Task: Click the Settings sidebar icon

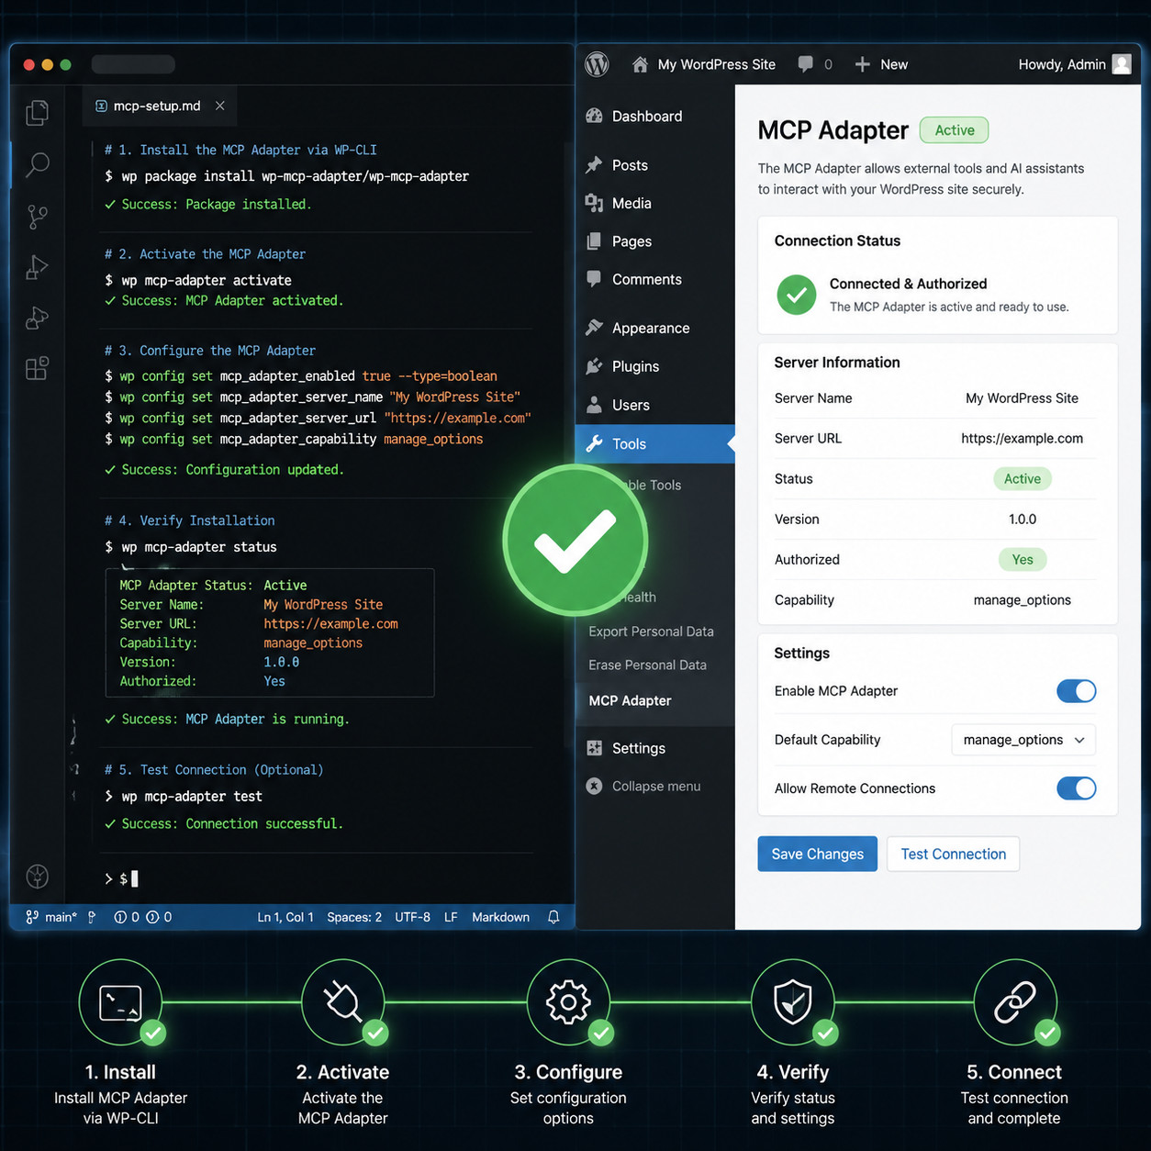Action: pos(594,748)
